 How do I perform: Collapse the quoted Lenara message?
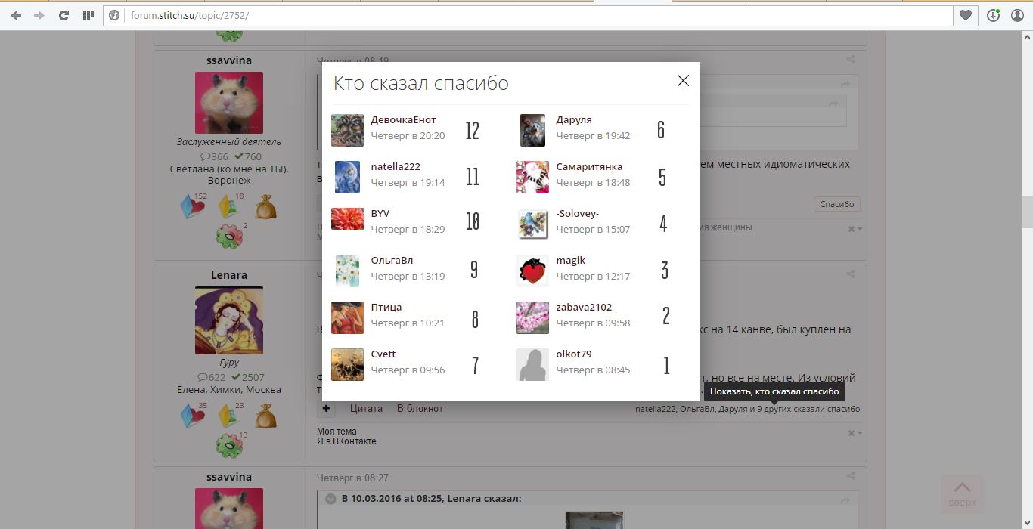(x=330, y=499)
